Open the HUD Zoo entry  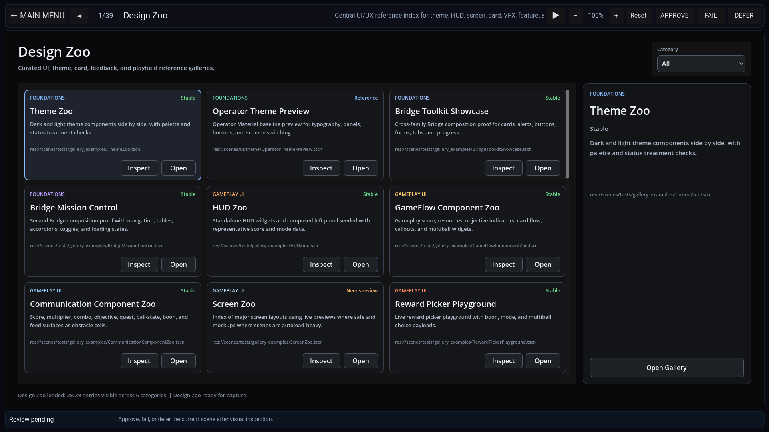tap(360, 264)
